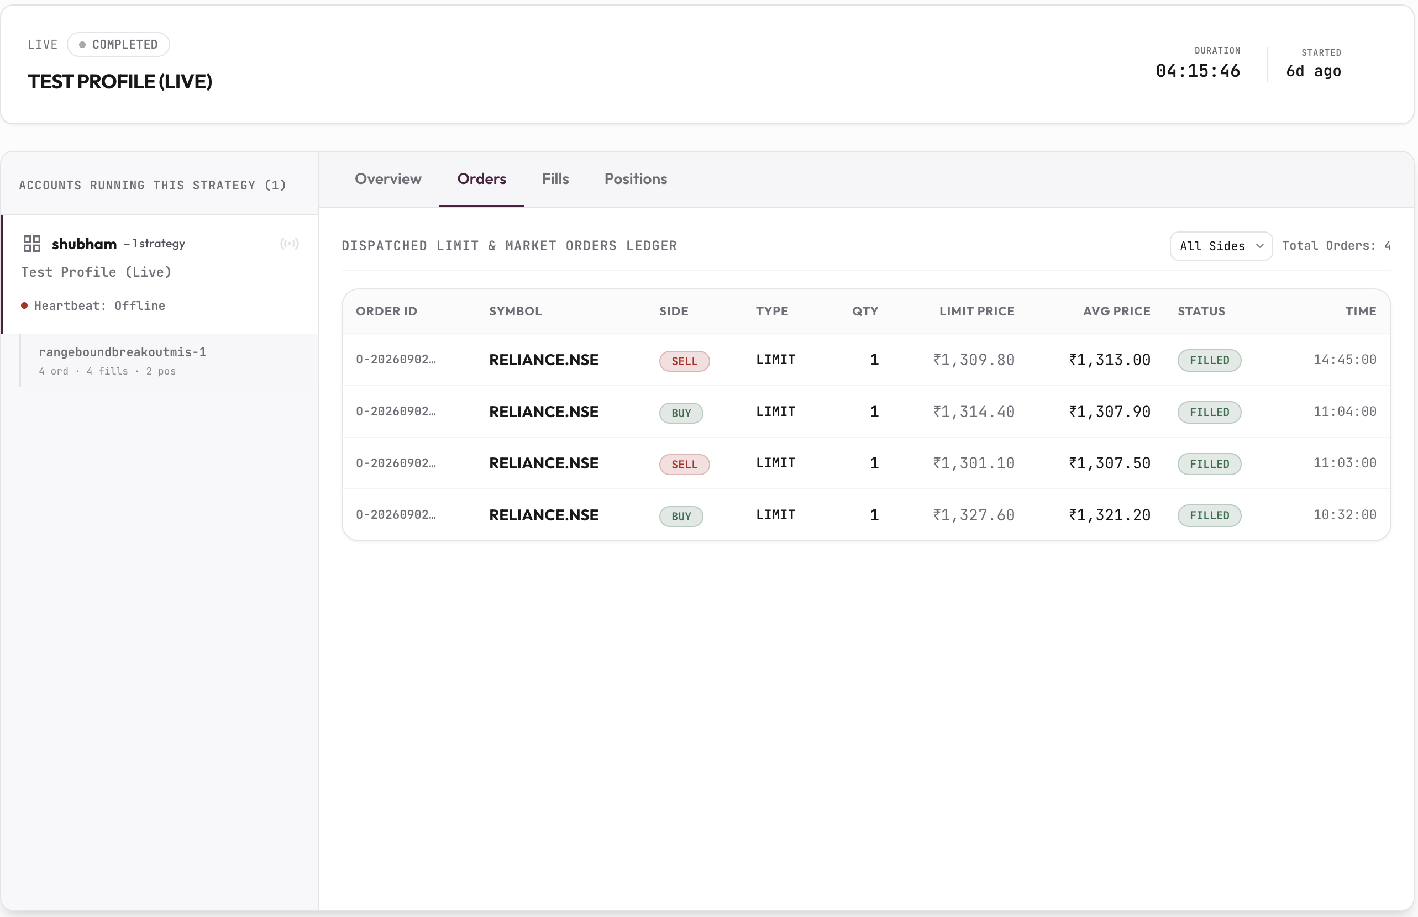Click the order ID of the 14:45:00 order
Image resolution: width=1418 pixels, height=917 pixels.
coord(396,359)
